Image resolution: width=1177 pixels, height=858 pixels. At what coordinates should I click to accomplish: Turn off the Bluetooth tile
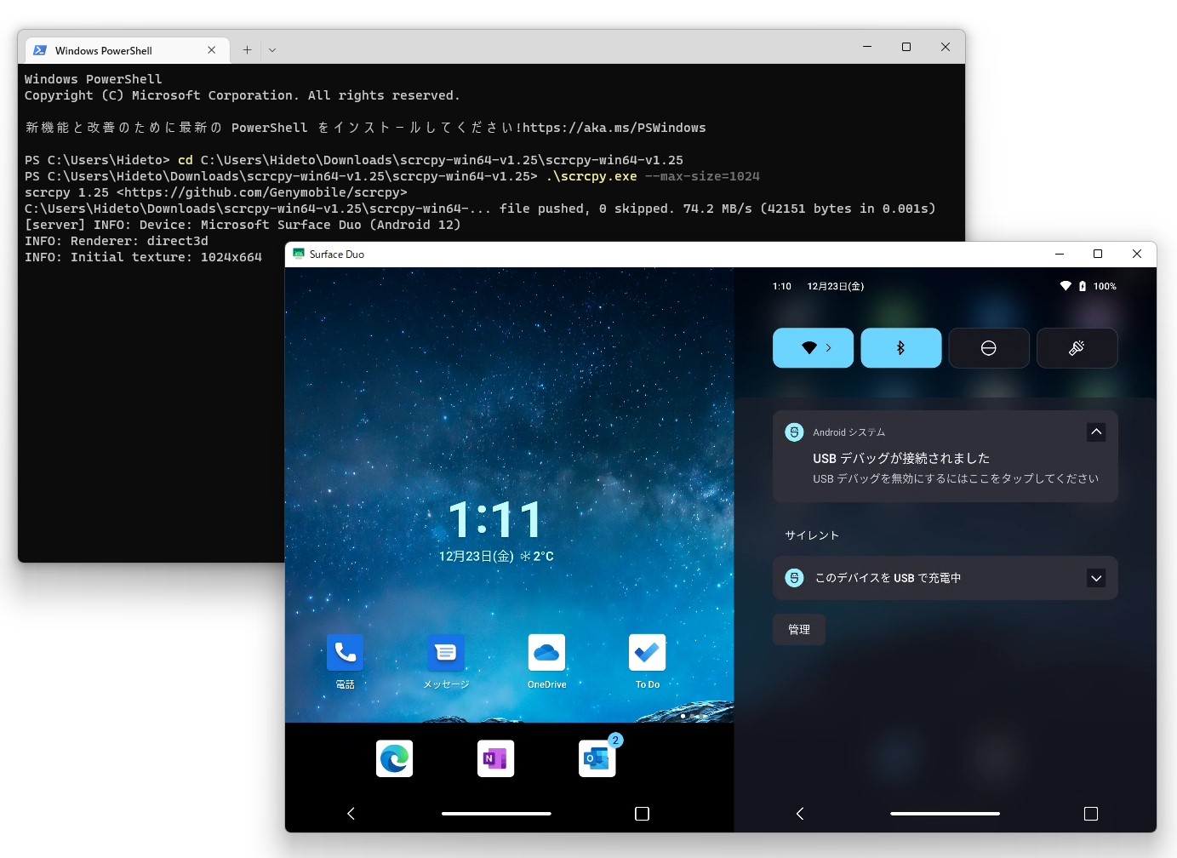point(900,347)
